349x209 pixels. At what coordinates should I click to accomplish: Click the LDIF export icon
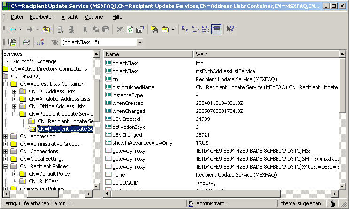[40, 42]
